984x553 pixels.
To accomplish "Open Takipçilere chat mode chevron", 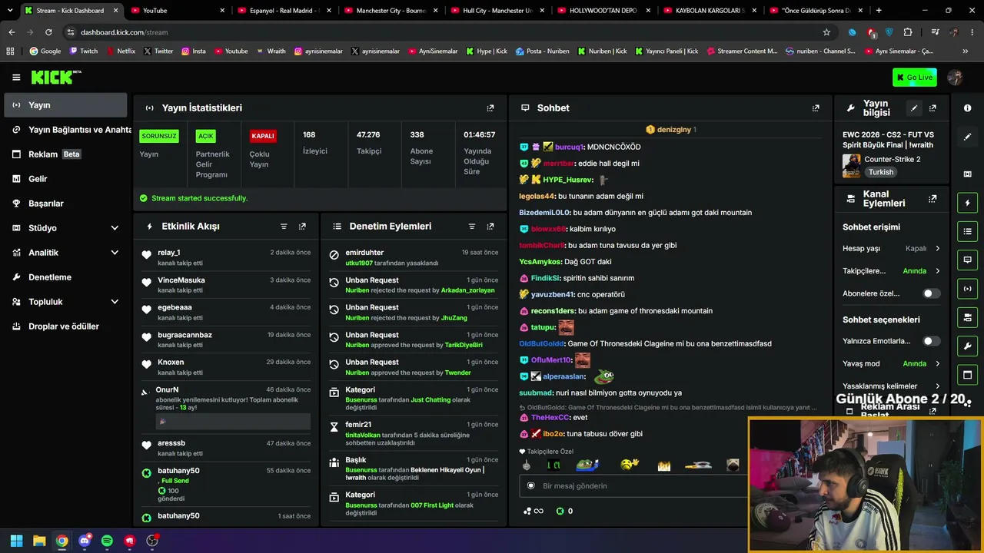I will (x=937, y=271).
